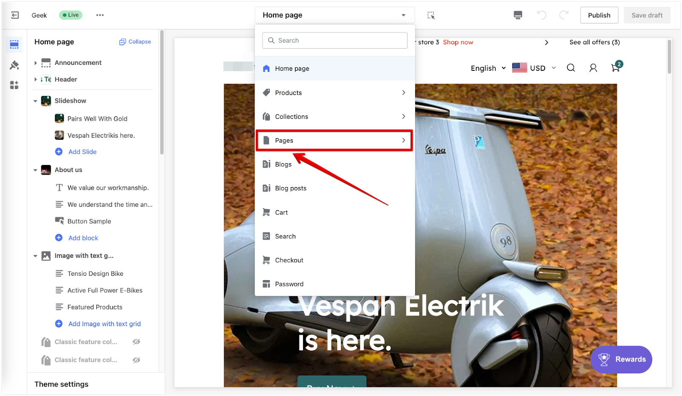Select Search template in list
The width and height of the screenshot is (682, 396).
click(x=335, y=236)
